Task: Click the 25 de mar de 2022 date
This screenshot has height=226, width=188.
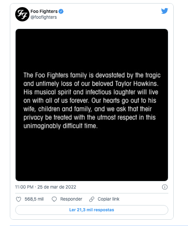Action: [57, 187]
